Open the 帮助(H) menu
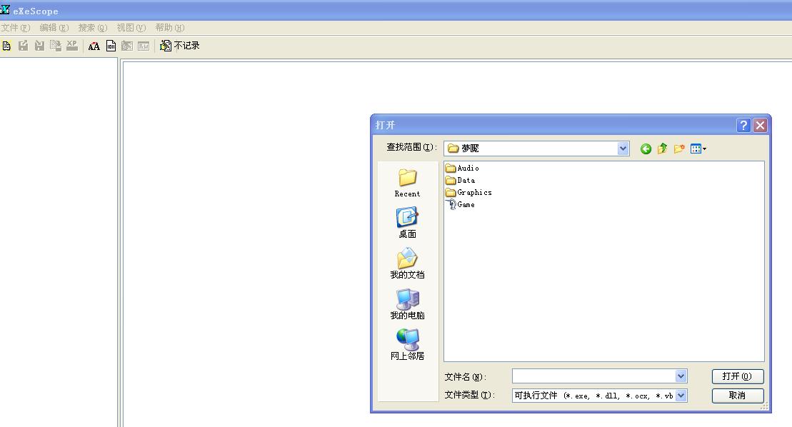Viewport: 792px width, 427px height. pos(170,28)
